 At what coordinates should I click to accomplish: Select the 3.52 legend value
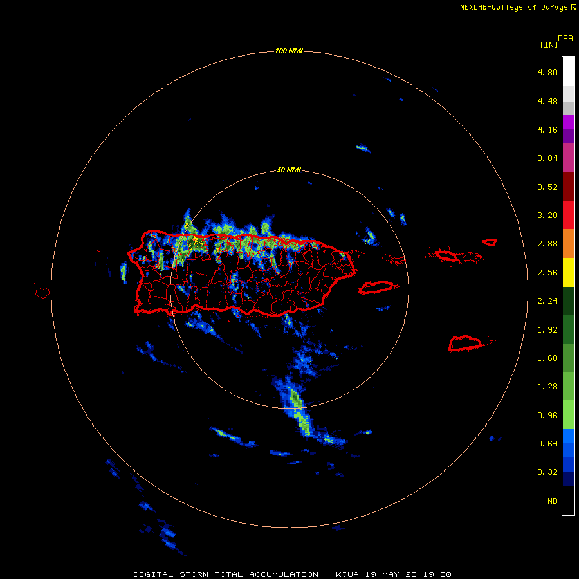[547, 187]
